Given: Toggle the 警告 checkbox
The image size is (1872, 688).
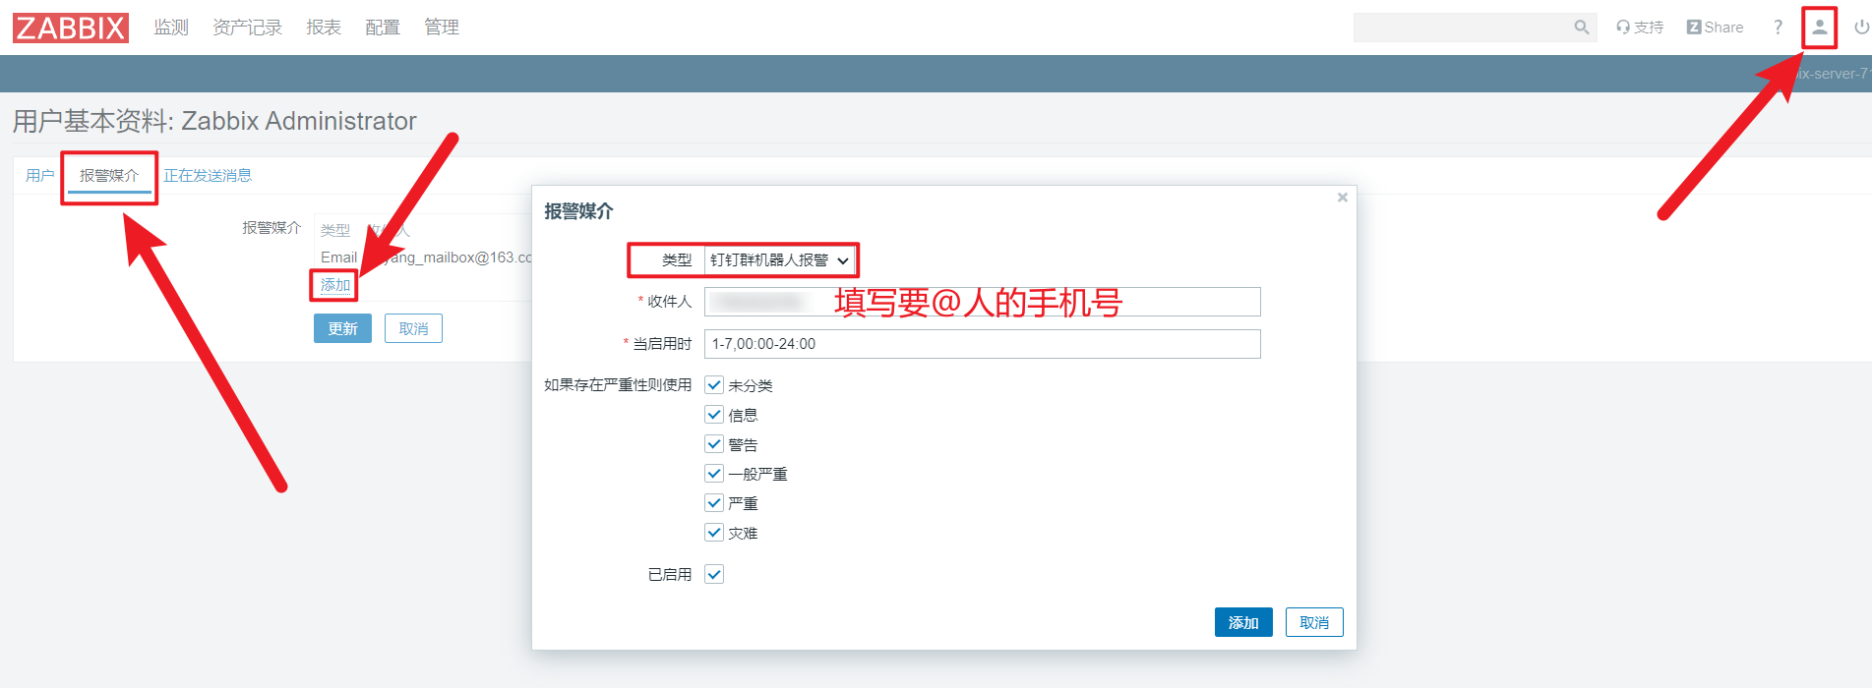Looking at the screenshot, I should 714,444.
